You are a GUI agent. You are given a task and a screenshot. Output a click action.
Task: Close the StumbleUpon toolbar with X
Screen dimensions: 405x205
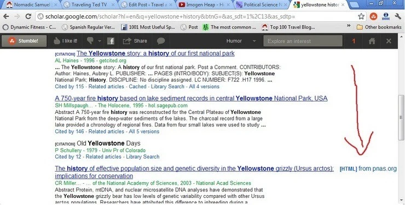pos(389,41)
